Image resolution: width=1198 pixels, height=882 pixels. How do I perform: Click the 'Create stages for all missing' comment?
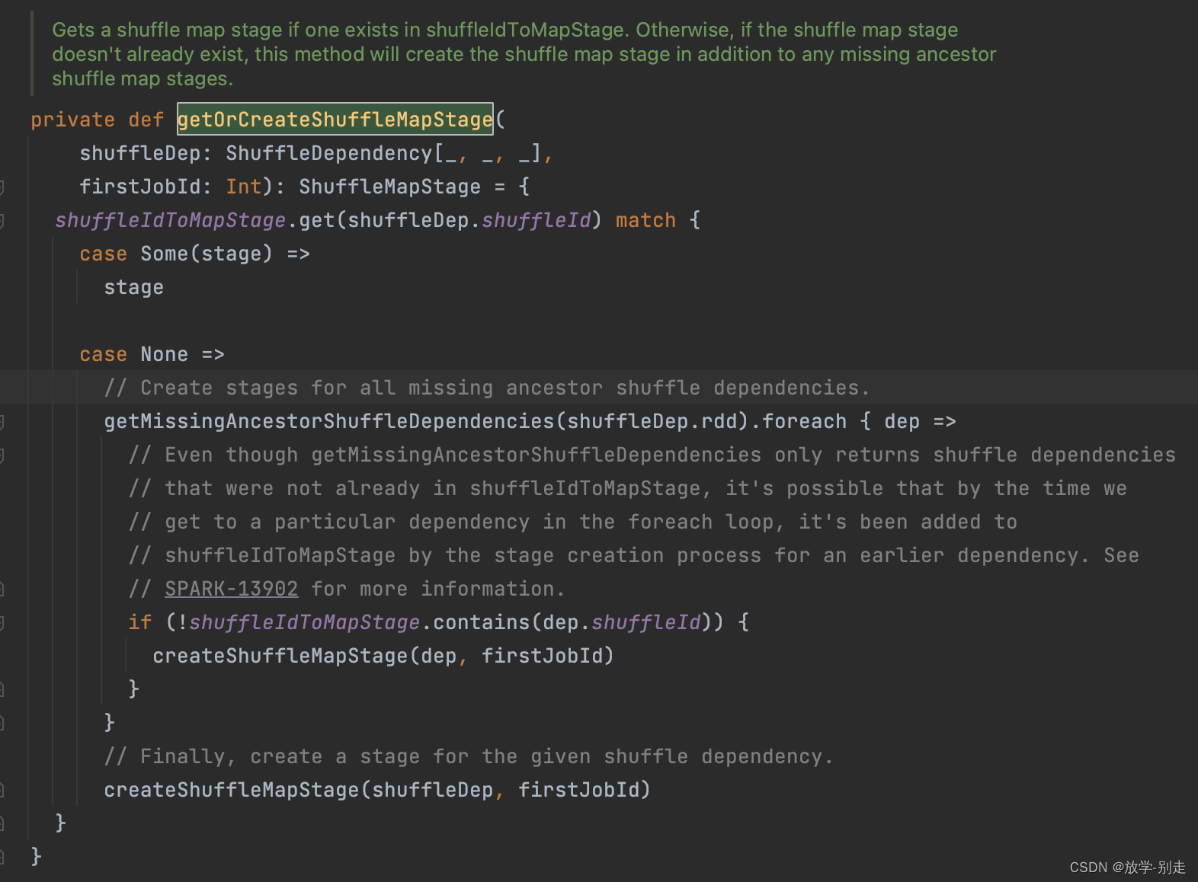click(487, 388)
